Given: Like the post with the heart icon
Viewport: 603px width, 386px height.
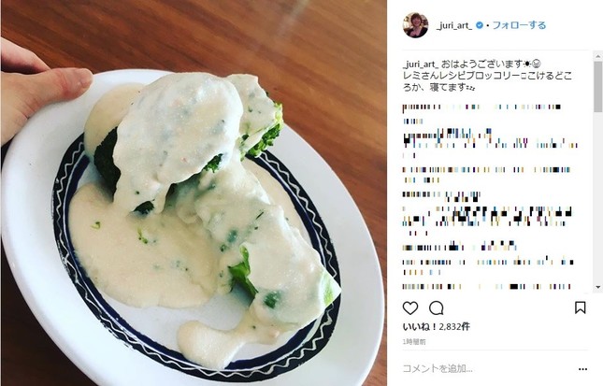Looking at the screenshot, I should pos(410,307).
